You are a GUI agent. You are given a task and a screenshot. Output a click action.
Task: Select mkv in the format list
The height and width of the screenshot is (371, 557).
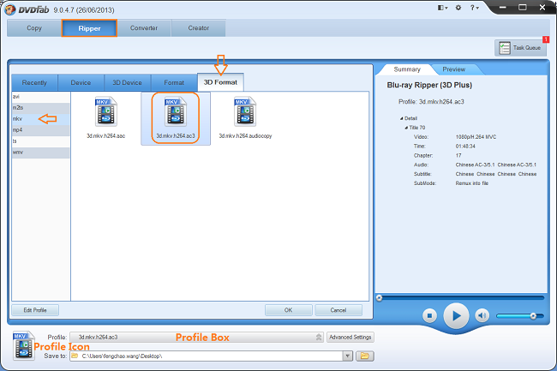click(41, 119)
